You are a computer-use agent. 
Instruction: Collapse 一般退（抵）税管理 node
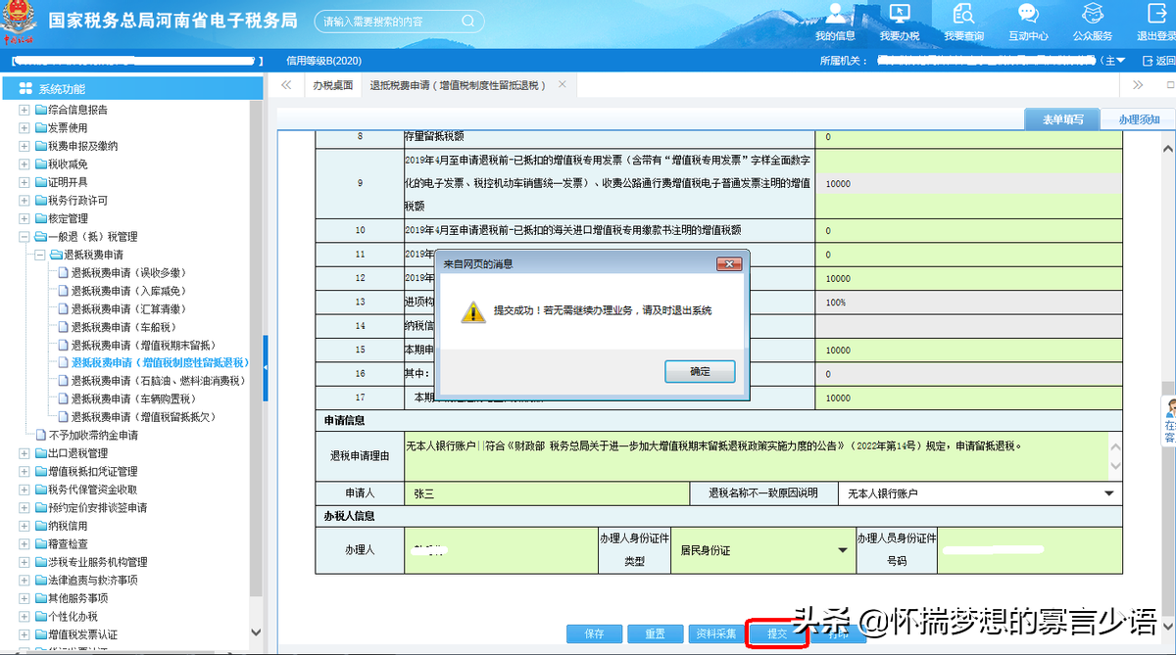[x=24, y=237]
